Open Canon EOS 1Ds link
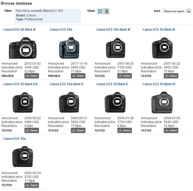The image size is (193, 191). click(15, 139)
